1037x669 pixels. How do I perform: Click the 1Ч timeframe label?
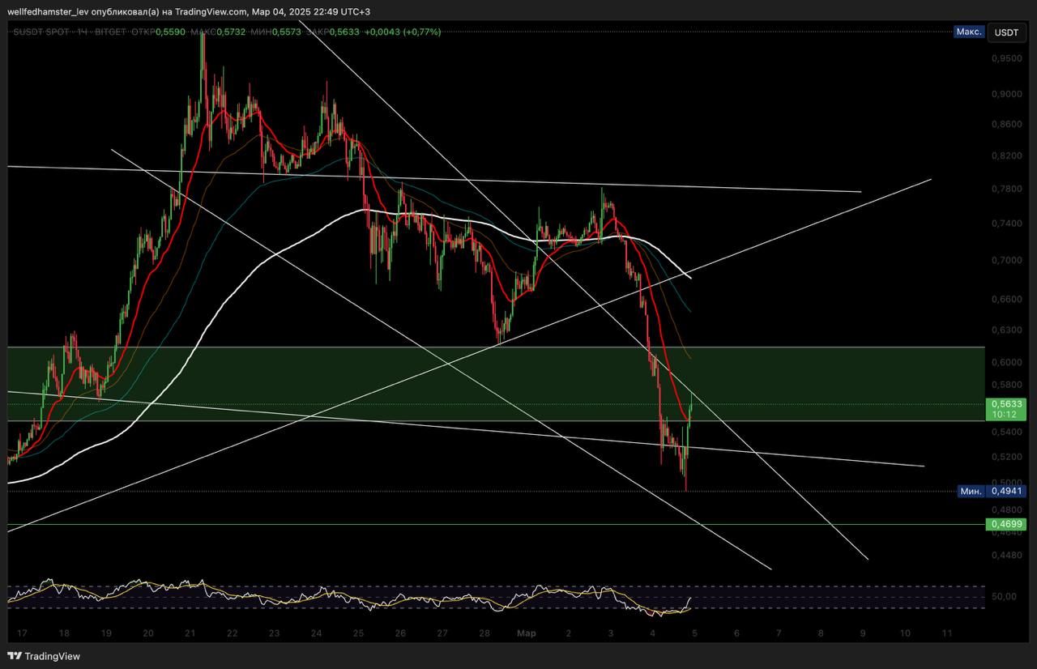pos(83,32)
